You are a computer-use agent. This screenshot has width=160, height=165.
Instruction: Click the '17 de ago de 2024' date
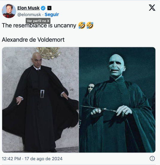coord(44,159)
